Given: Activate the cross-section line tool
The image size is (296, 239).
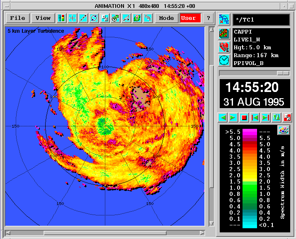Looking at the screenshot, I should click(83, 18).
